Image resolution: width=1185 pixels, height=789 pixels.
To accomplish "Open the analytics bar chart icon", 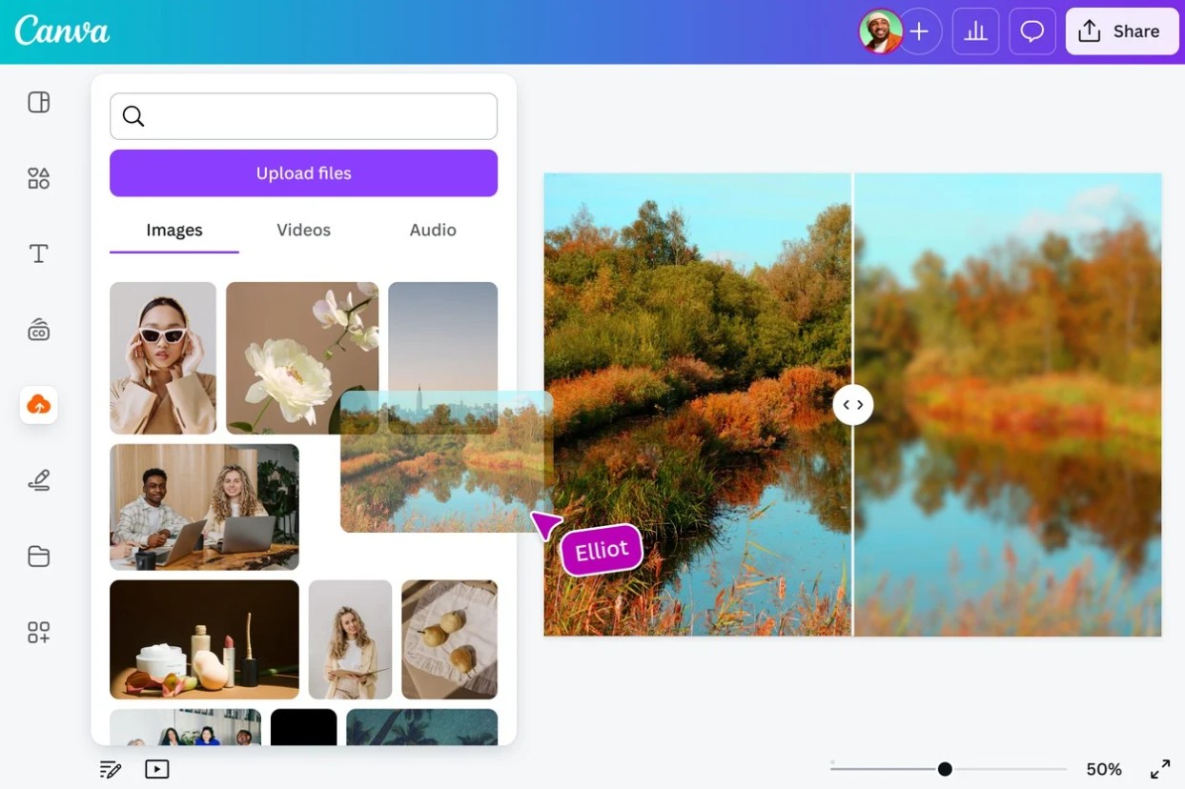I will [975, 31].
